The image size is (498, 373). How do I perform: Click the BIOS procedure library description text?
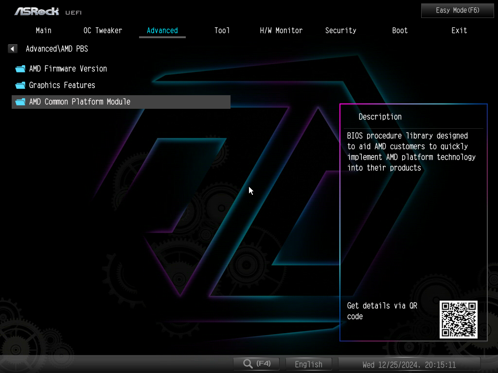pyautogui.click(x=411, y=152)
